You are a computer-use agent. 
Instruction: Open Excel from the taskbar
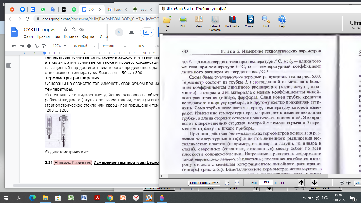pos(71,197)
